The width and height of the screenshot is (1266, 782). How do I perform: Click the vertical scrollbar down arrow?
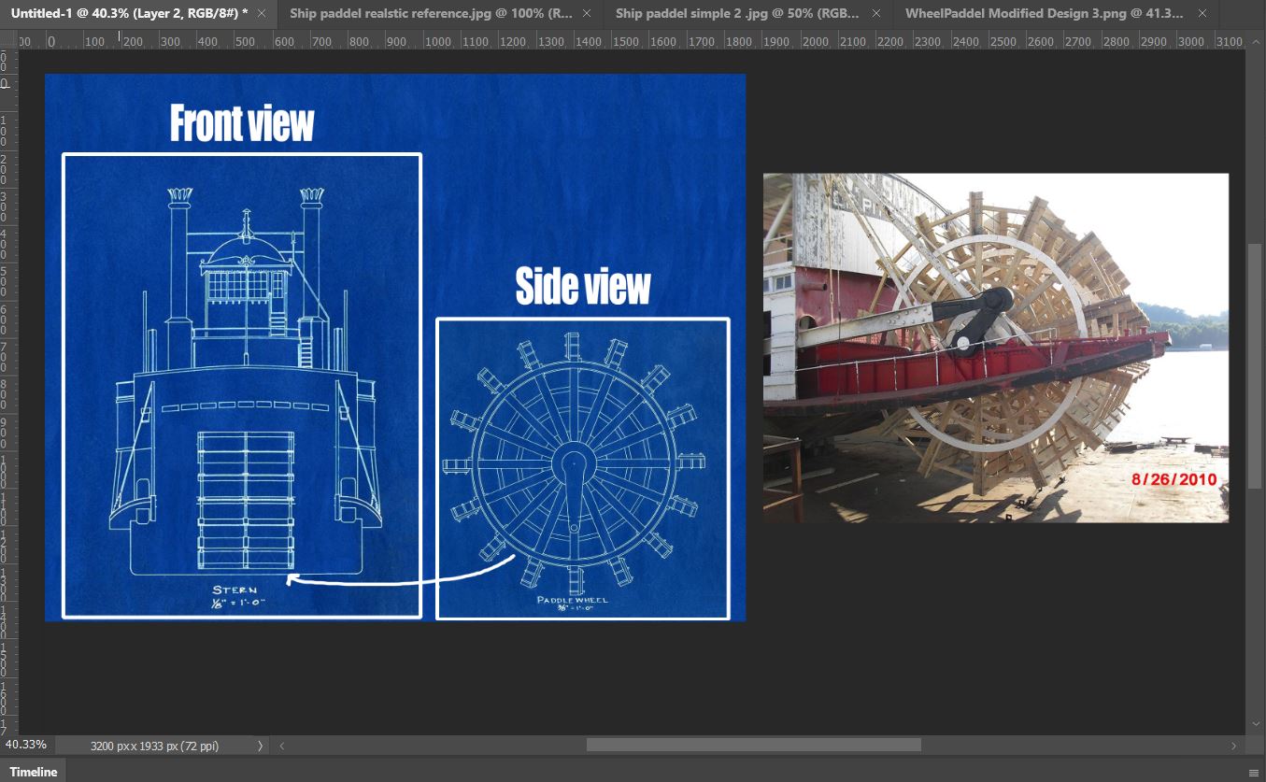1256,724
